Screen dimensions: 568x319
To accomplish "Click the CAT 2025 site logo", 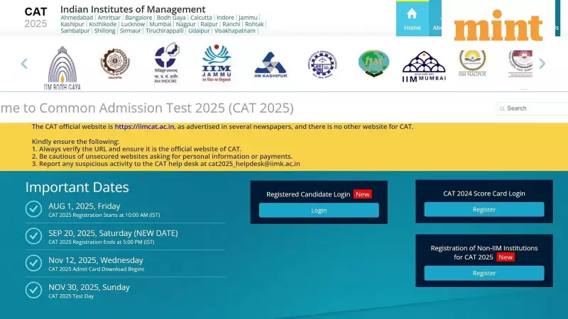I will click(x=35, y=17).
